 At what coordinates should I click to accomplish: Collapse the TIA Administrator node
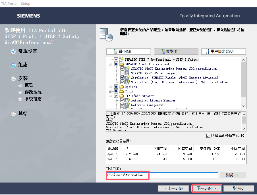(x=110, y=96)
